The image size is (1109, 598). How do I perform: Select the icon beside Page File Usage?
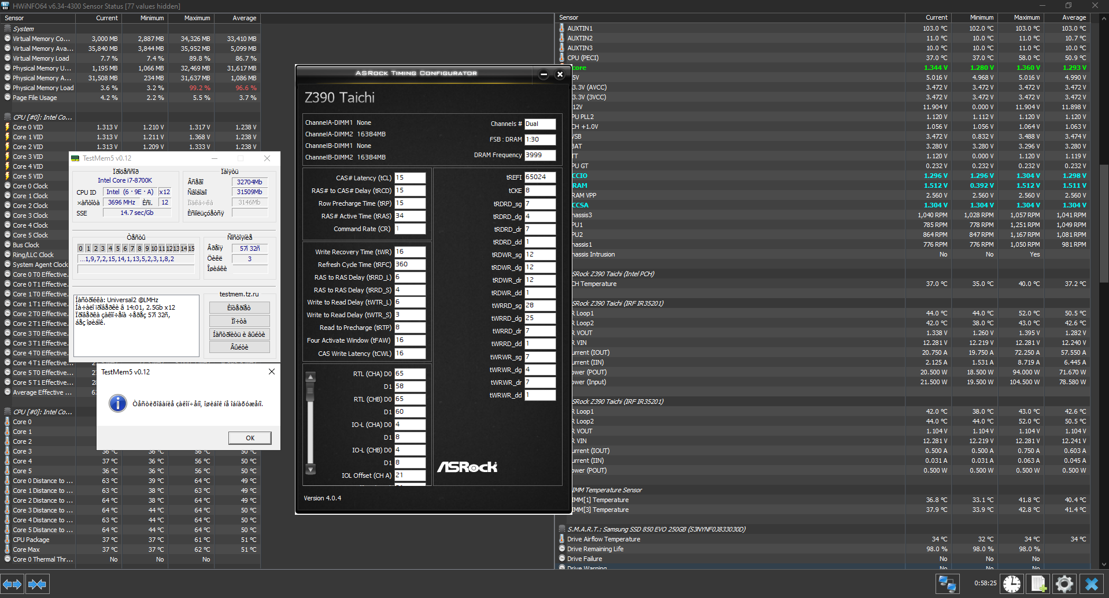point(8,98)
